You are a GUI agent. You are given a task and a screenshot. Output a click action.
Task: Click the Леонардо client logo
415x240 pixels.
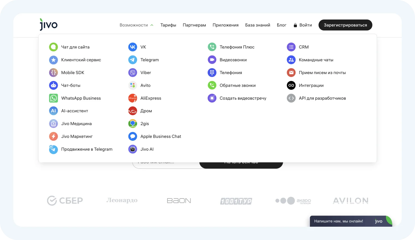pos(122,200)
